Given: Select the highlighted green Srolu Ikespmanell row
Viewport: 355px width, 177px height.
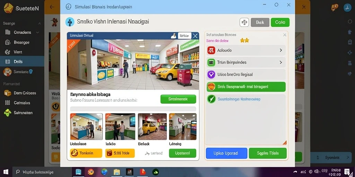Looking at the screenshot, I should pyautogui.click(x=246, y=87).
